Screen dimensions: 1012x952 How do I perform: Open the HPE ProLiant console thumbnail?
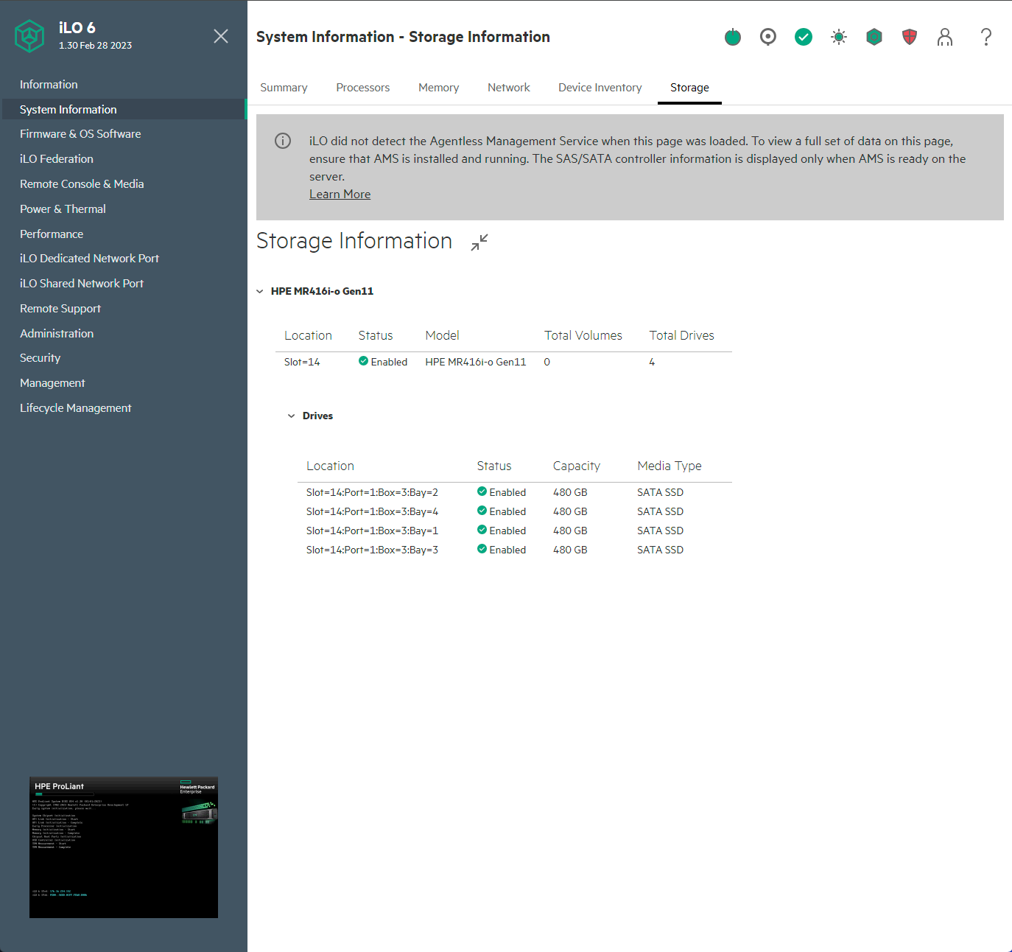(124, 847)
